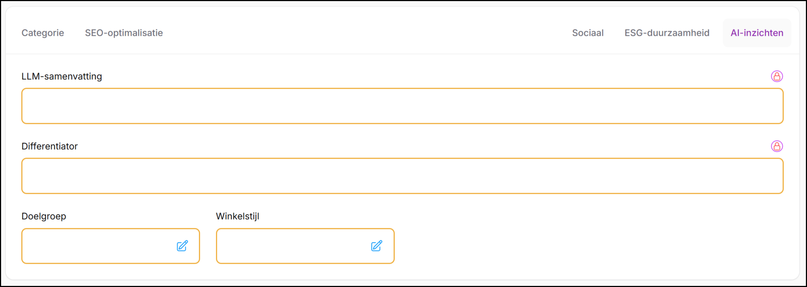Click empty space right of Winkelstijl field

[580, 246]
